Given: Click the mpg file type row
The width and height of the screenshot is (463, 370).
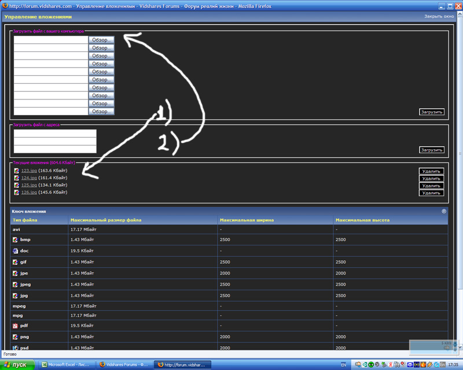Looking at the screenshot, I should click(x=229, y=316).
